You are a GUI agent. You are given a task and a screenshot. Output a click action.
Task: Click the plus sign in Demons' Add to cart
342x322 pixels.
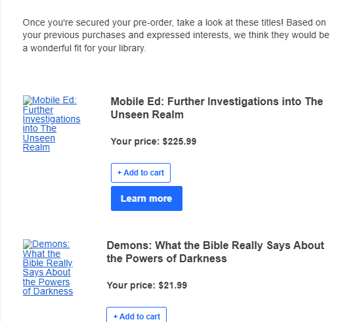116,317
